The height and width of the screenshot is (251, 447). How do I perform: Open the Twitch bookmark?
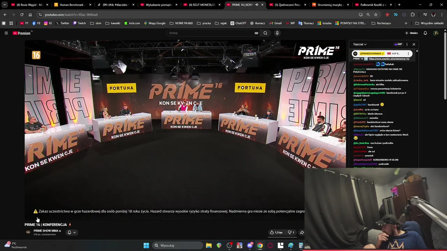79,23
